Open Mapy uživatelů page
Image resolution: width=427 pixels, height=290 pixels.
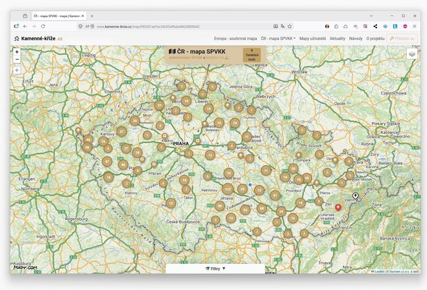[312, 39]
